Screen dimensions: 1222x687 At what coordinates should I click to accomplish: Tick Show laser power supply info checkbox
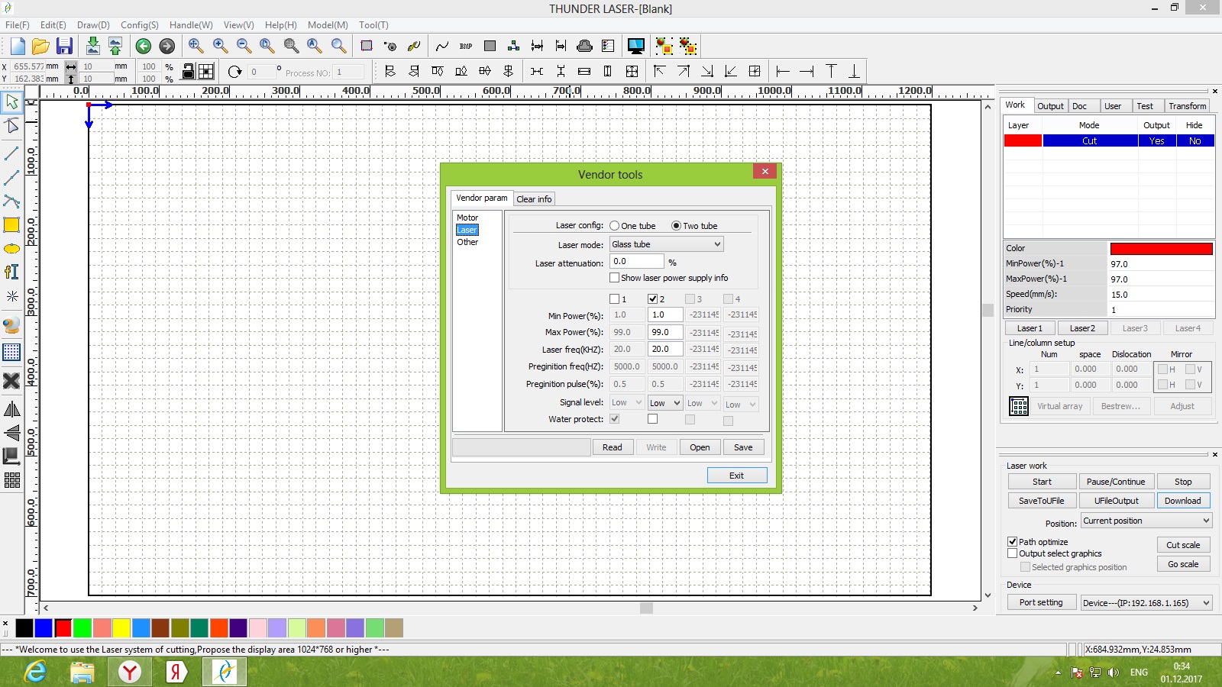click(614, 278)
